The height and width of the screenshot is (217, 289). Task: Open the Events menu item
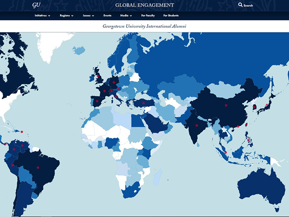[x=107, y=16]
